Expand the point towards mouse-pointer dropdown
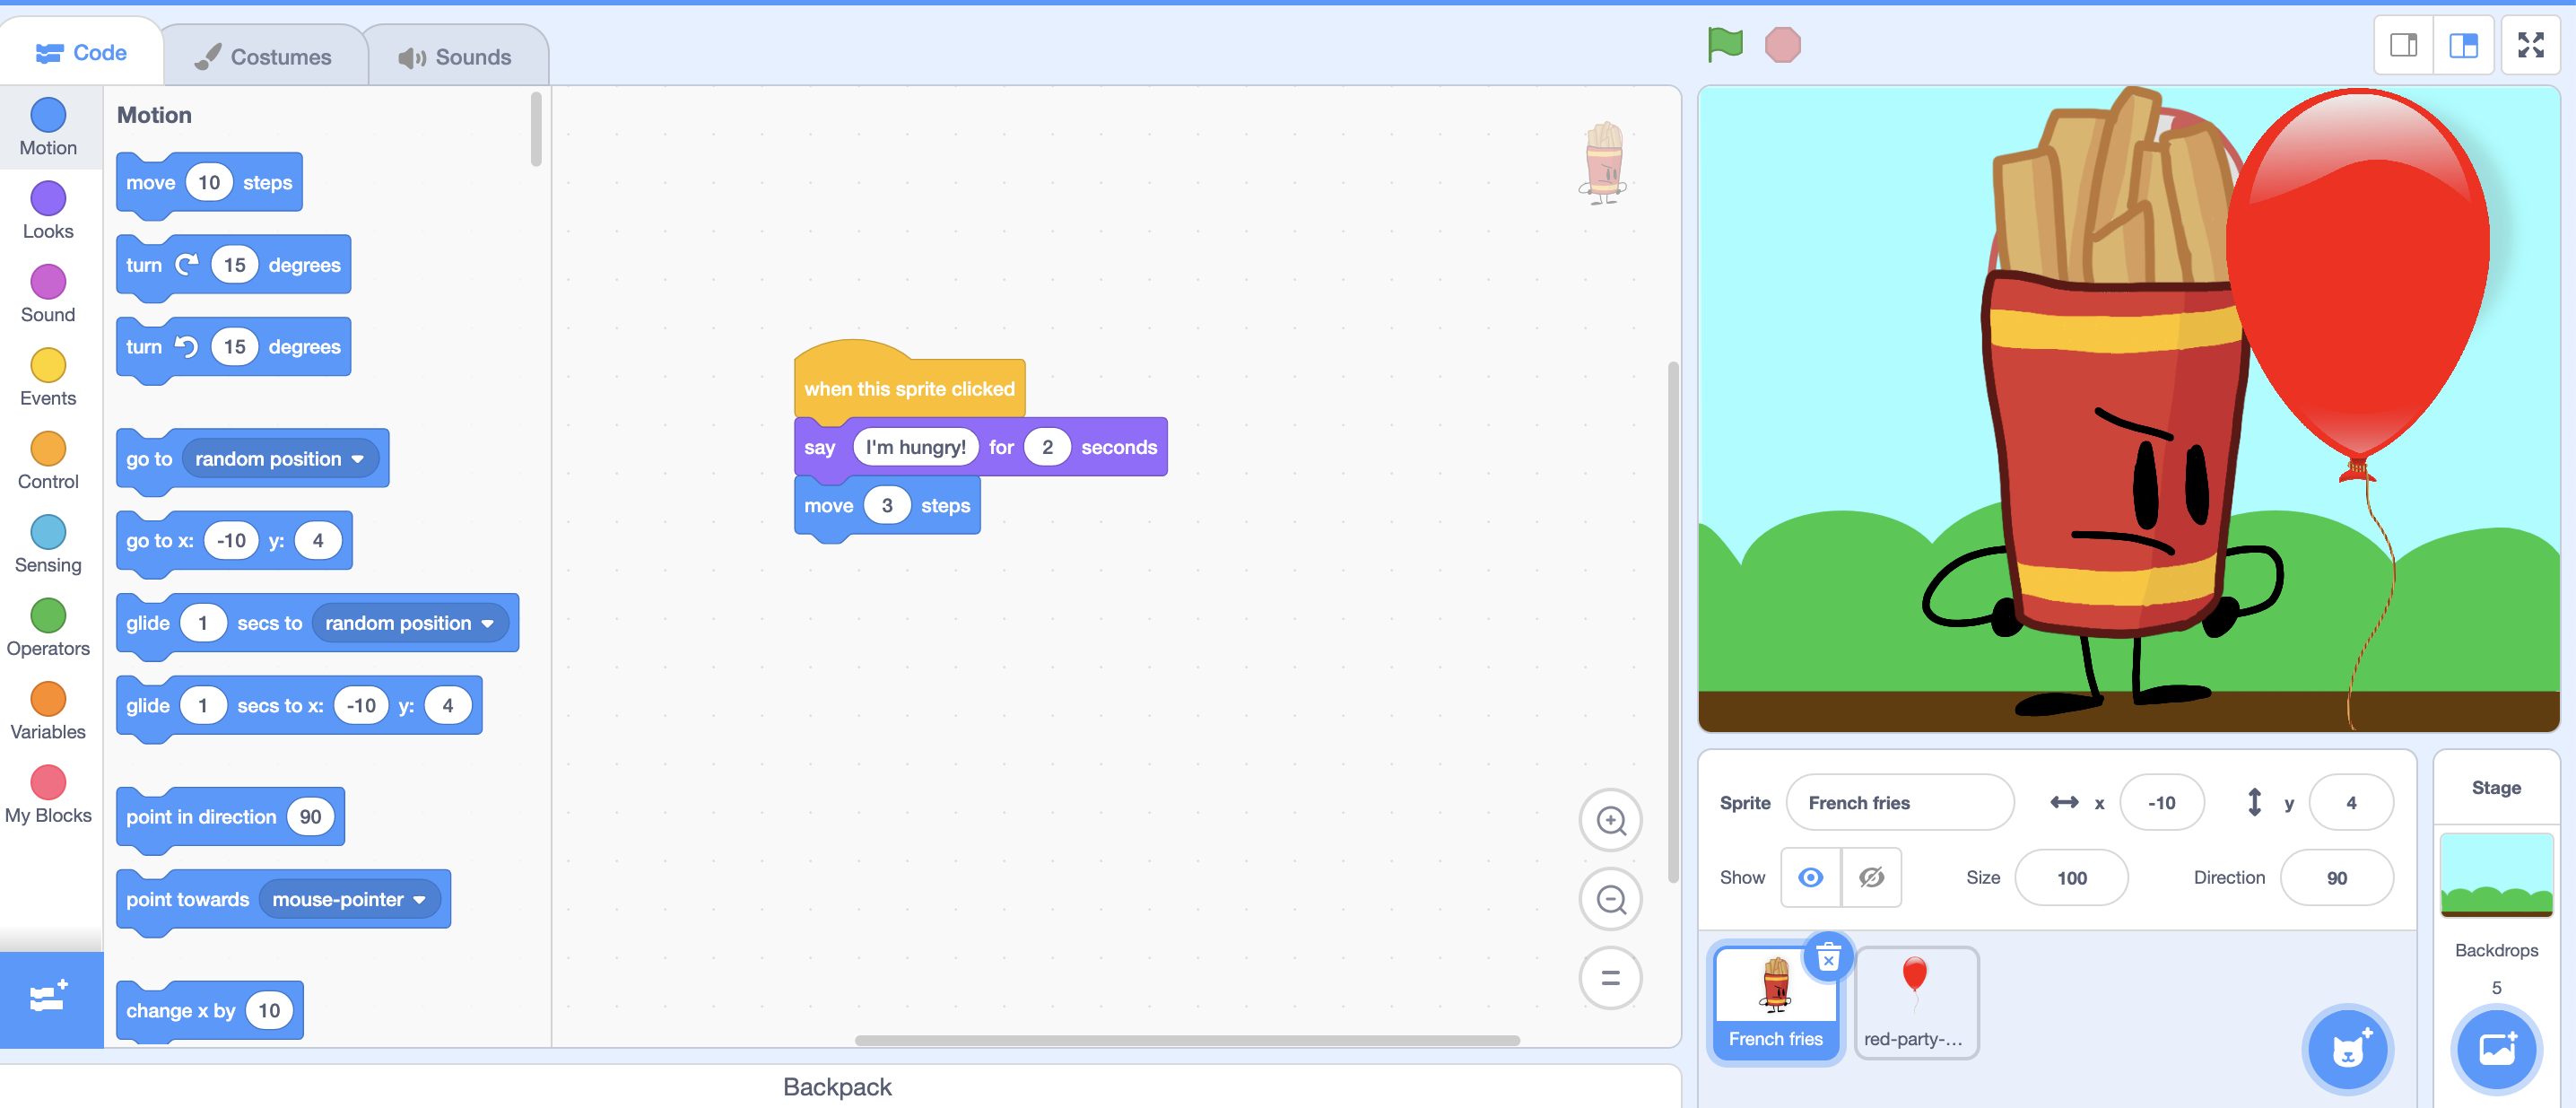 click(419, 899)
